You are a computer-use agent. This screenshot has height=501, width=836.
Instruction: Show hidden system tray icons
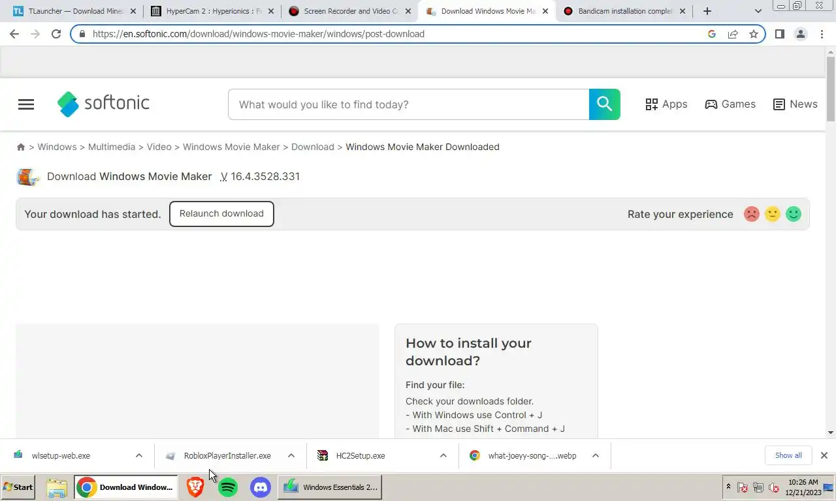tap(728, 487)
